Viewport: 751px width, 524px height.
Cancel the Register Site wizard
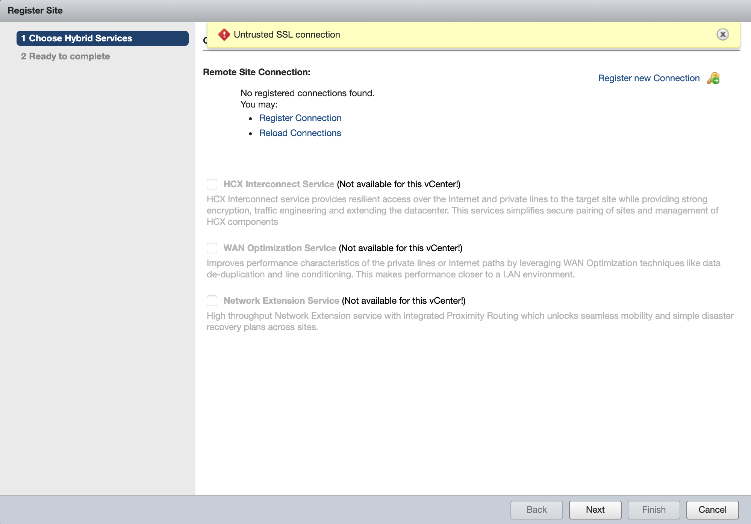coord(712,510)
